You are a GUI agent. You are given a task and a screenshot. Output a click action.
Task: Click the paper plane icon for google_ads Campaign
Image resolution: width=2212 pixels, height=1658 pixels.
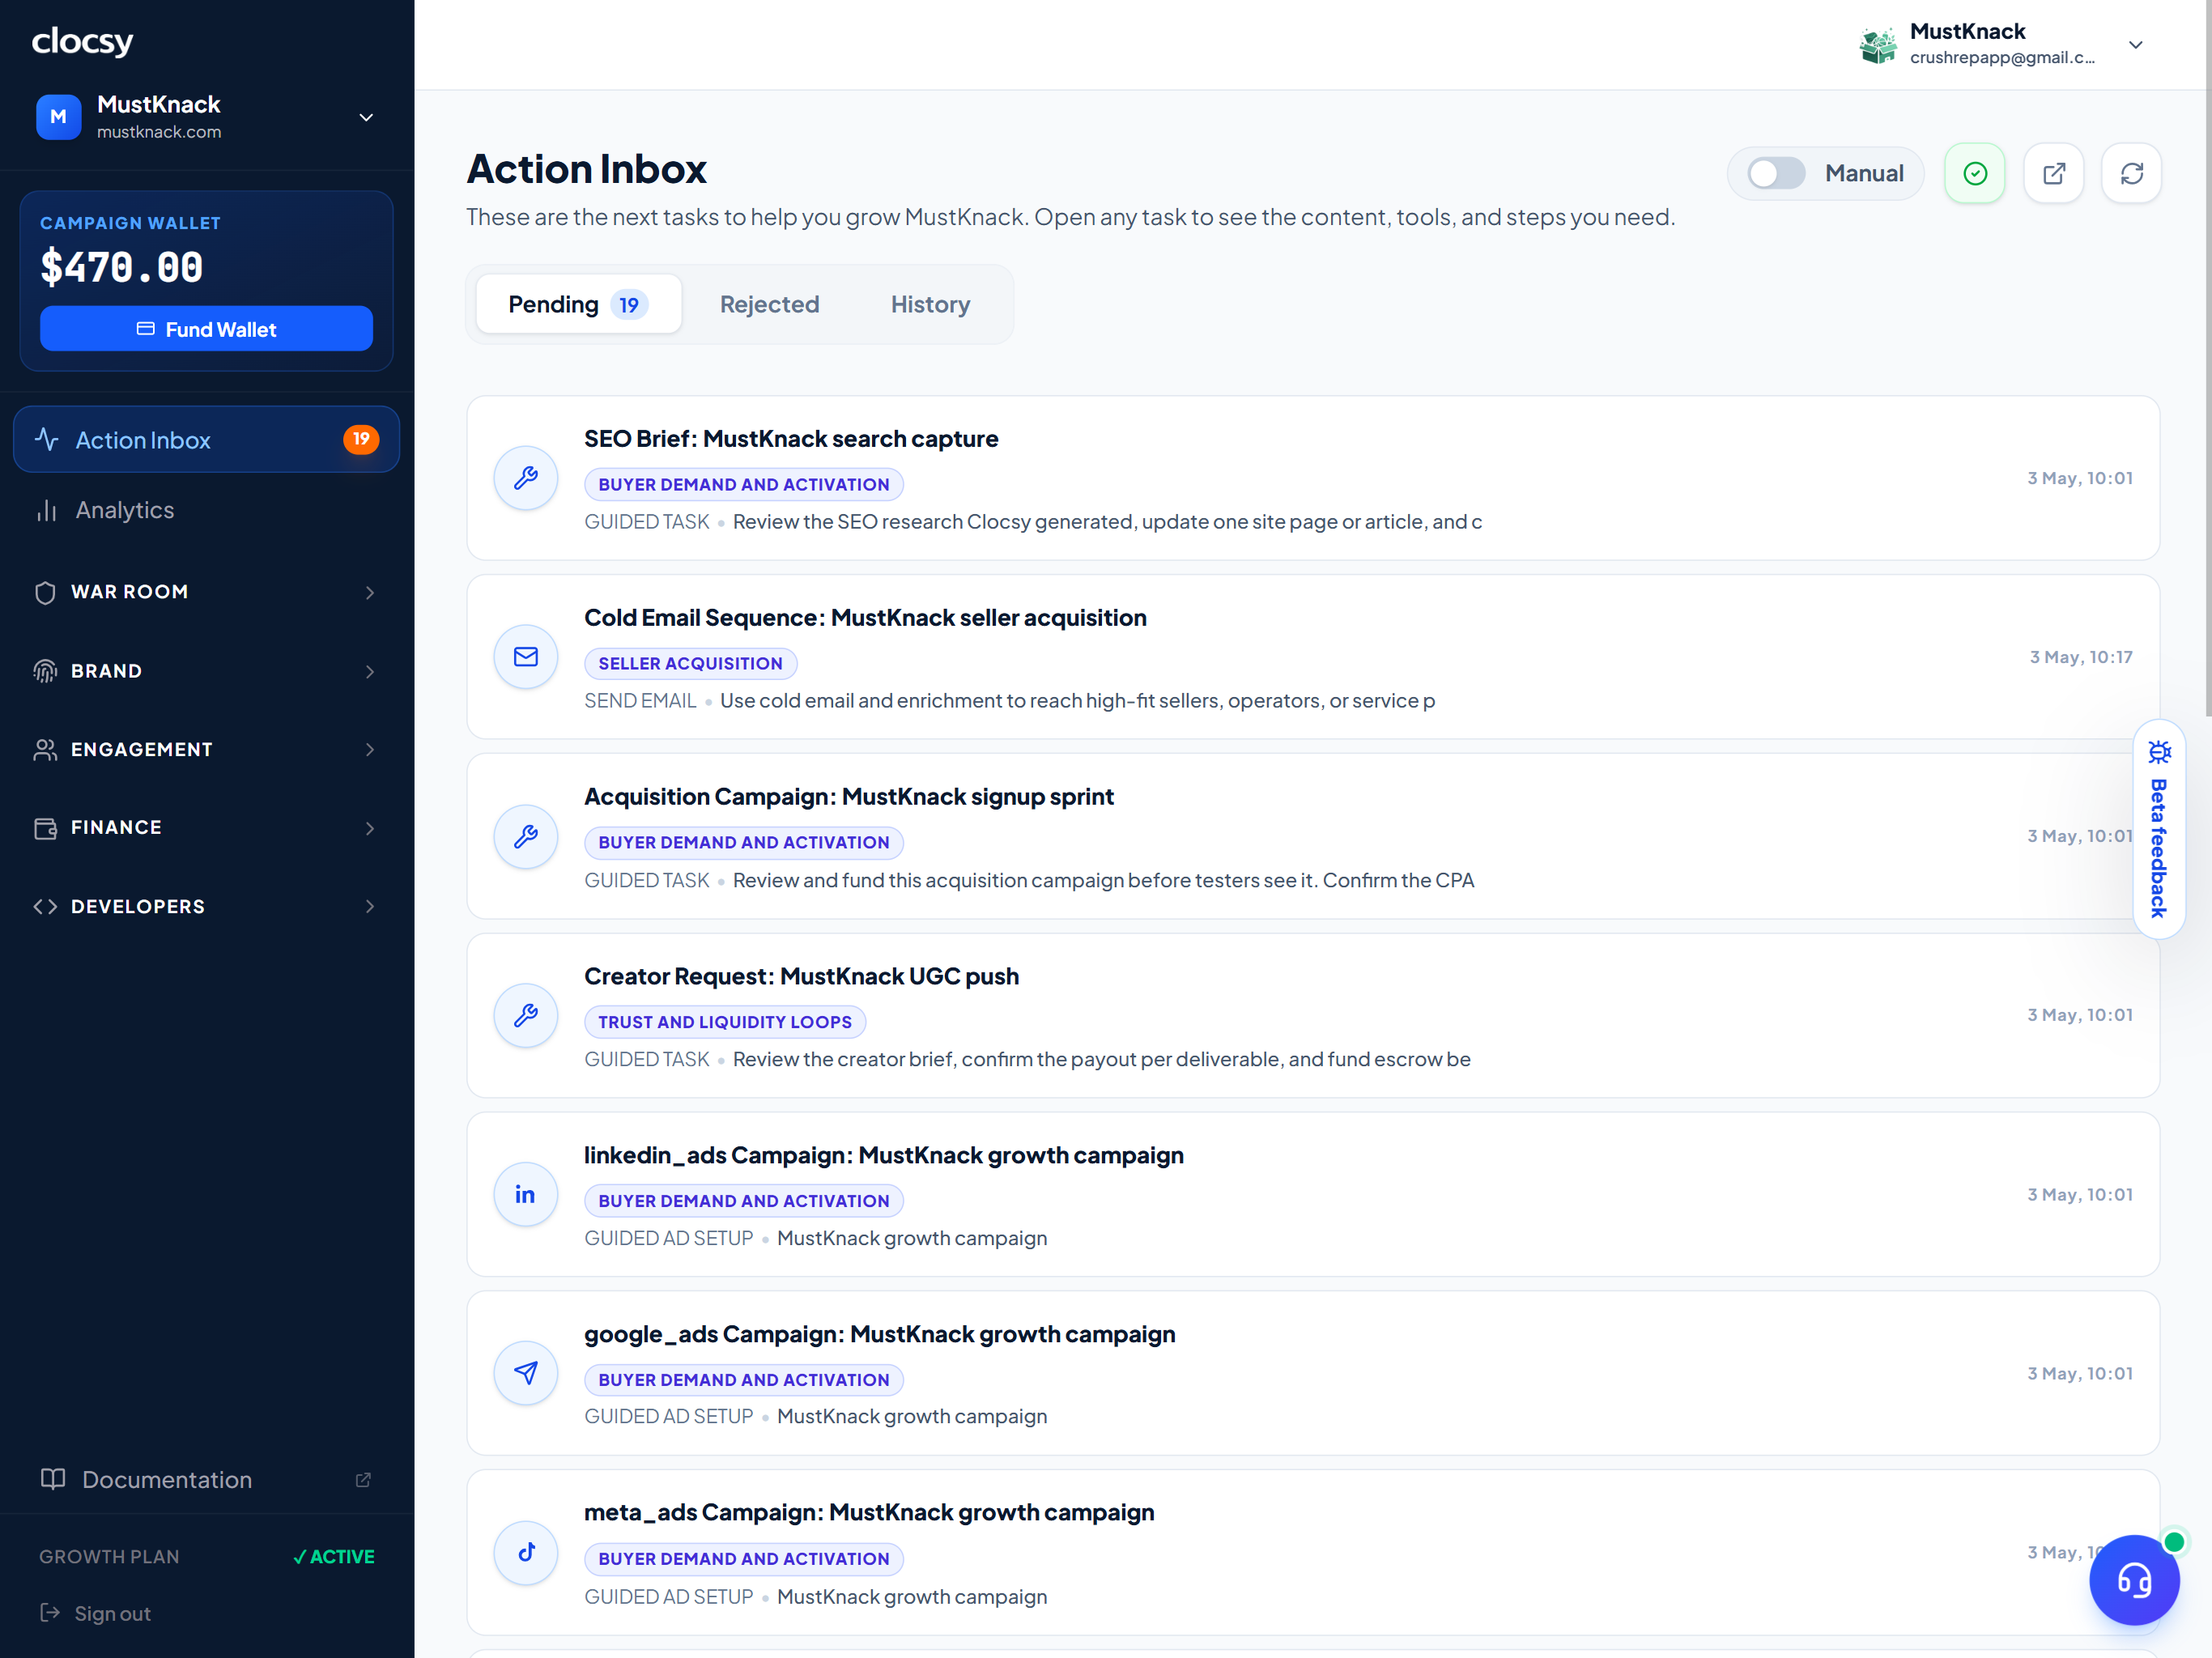[525, 1373]
